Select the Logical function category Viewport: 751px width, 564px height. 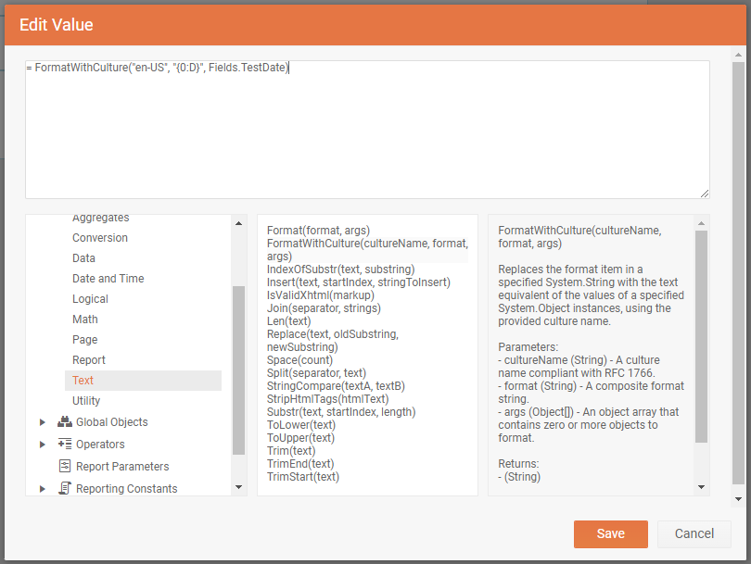click(x=90, y=299)
